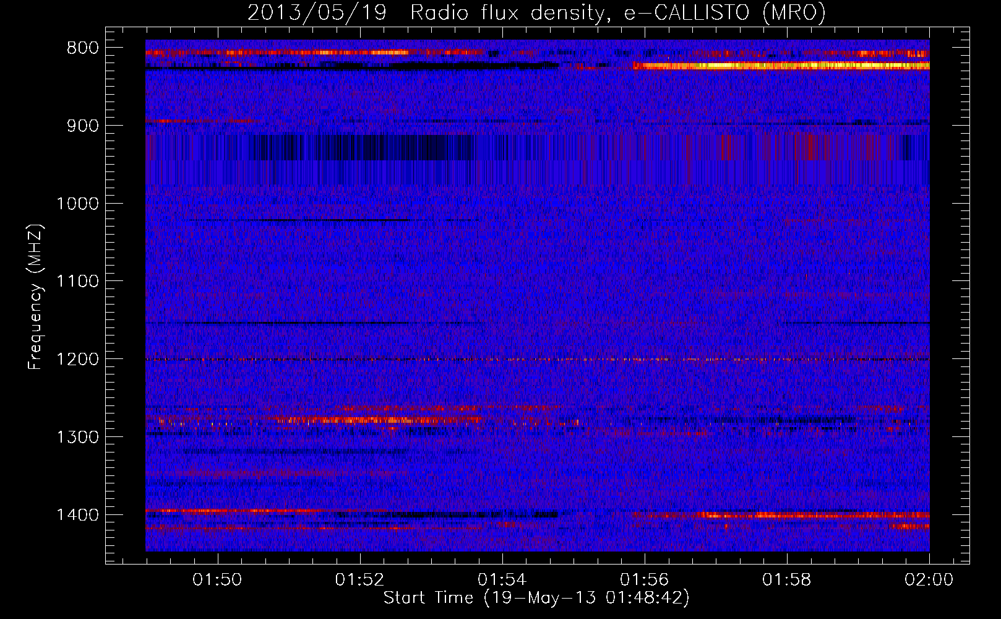Click the 01:54 time tick label
This screenshot has width=1001, height=619.
click(502, 580)
